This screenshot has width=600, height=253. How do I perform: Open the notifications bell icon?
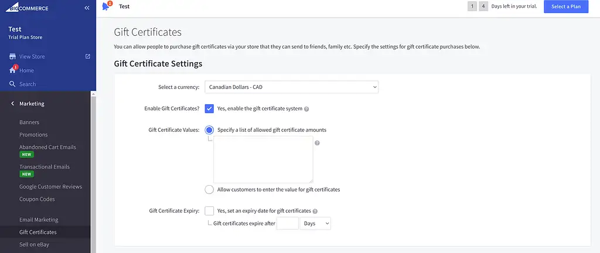[106, 6]
